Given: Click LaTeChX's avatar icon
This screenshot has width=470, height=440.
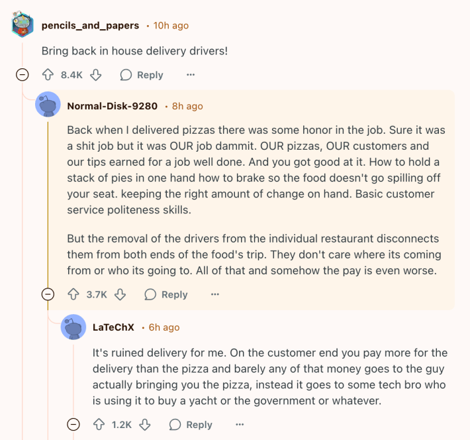Looking at the screenshot, I should [73, 327].
